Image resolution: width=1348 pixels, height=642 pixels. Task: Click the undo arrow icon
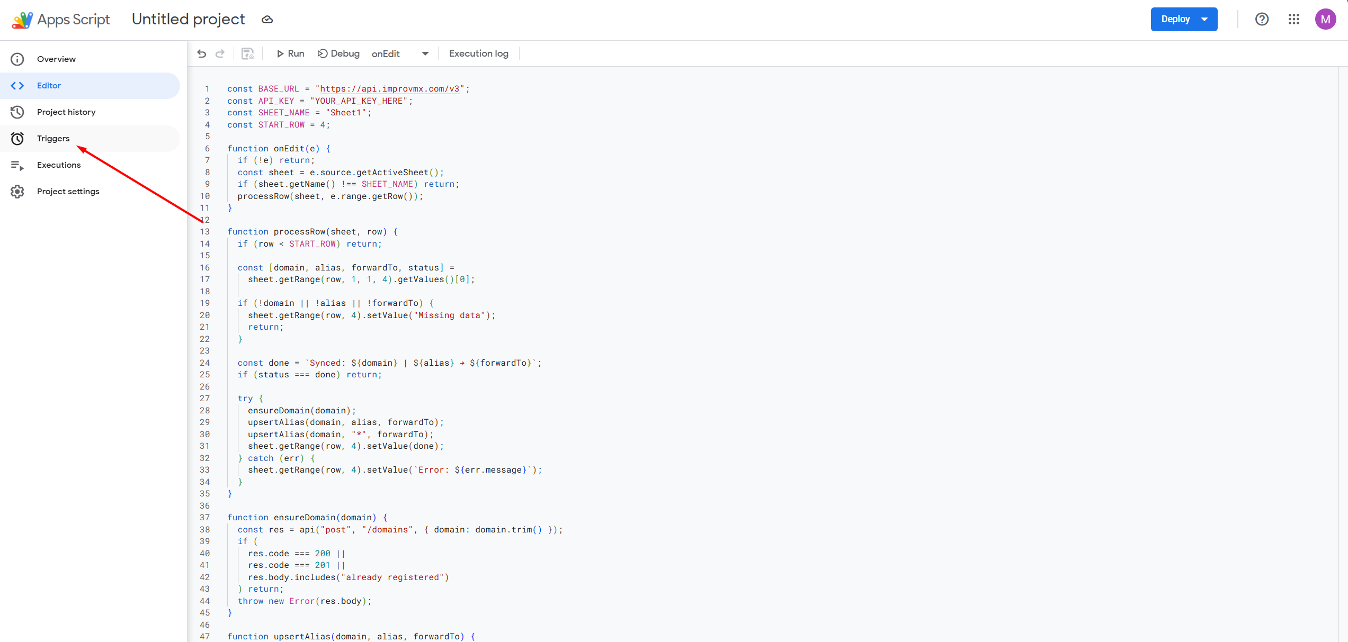click(x=202, y=53)
